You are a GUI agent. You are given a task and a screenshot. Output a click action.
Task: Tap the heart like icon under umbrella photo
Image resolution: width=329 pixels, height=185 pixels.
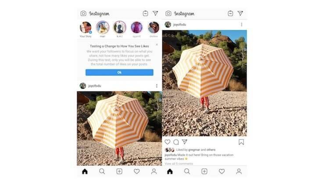point(168,142)
